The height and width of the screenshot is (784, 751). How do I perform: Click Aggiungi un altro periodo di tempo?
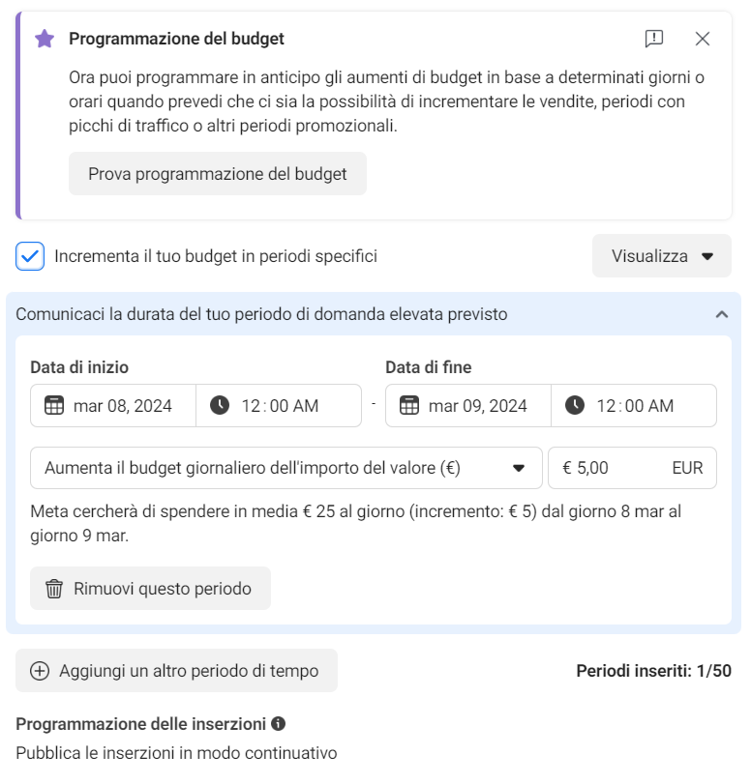[x=176, y=671]
